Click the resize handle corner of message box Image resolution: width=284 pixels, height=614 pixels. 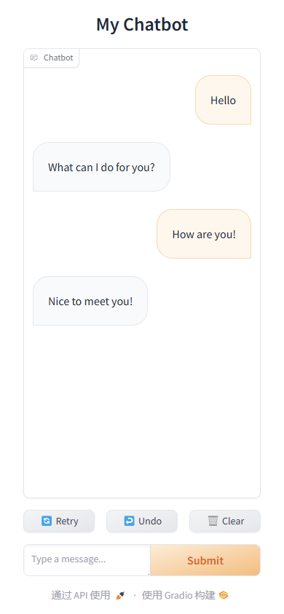coord(149,574)
